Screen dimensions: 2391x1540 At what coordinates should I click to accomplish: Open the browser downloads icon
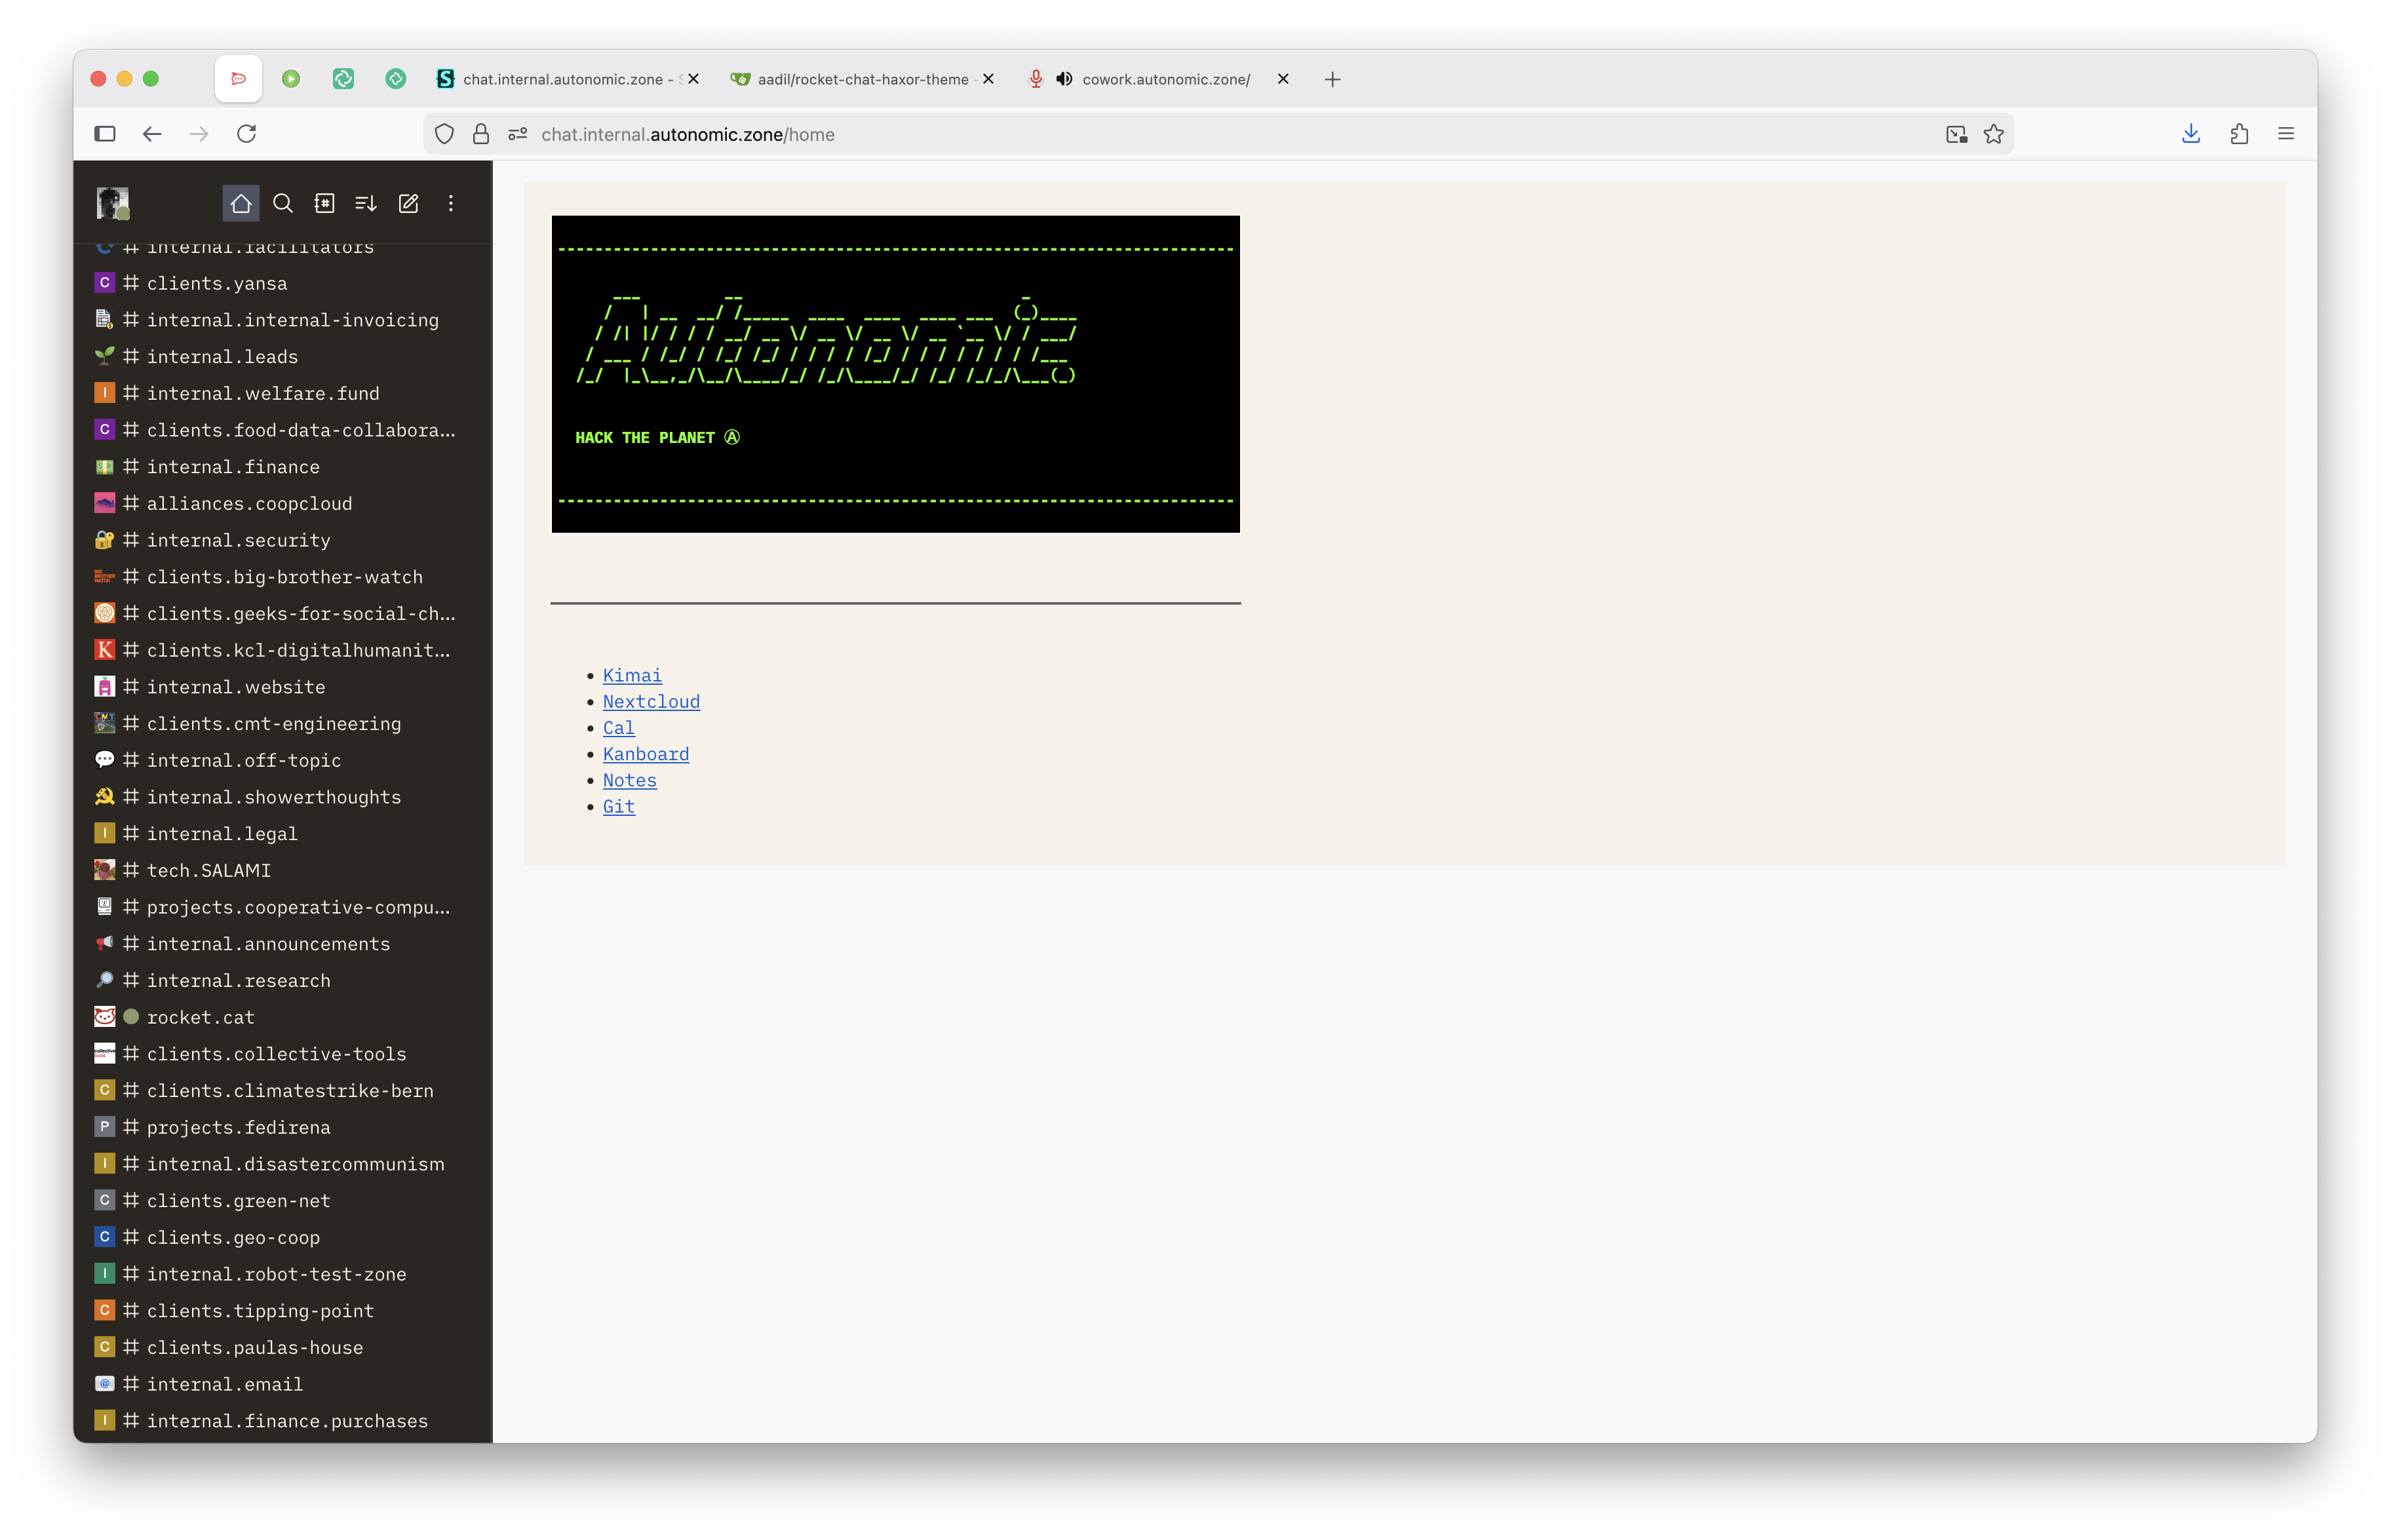pos(2191,134)
